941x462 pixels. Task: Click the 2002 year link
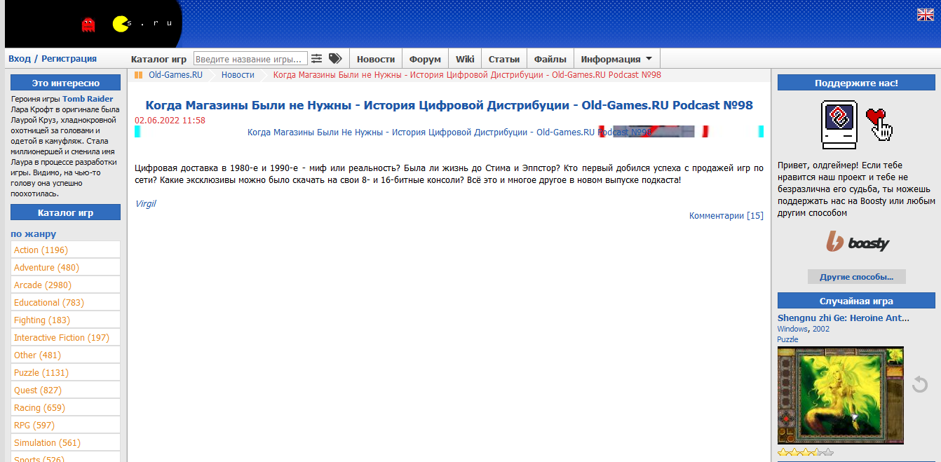(821, 329)
